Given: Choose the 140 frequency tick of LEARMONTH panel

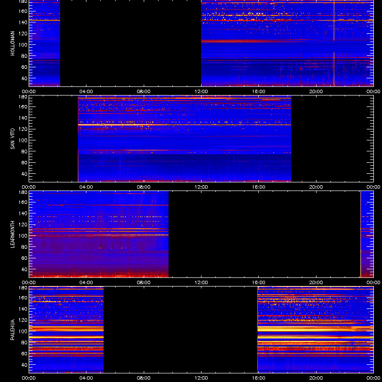Looking at the screenshot, I should [24, 213].
